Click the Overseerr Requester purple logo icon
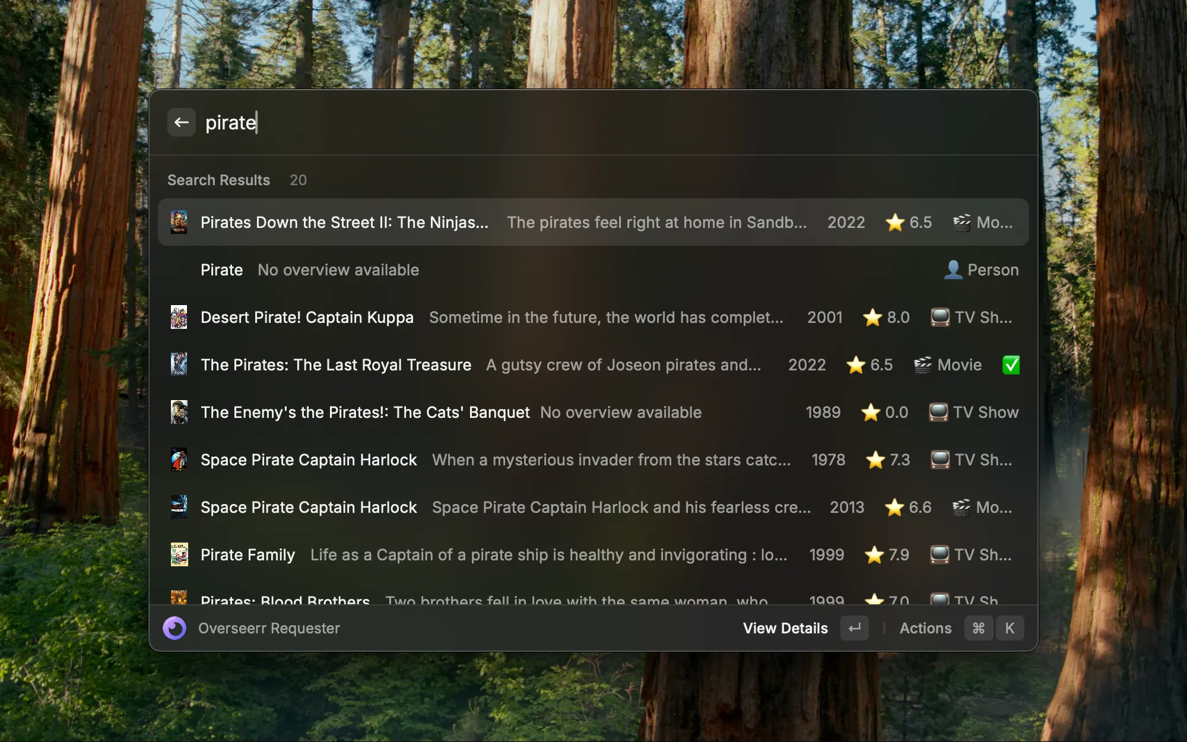Viewport: 1187px width, 742px height. 174,628
